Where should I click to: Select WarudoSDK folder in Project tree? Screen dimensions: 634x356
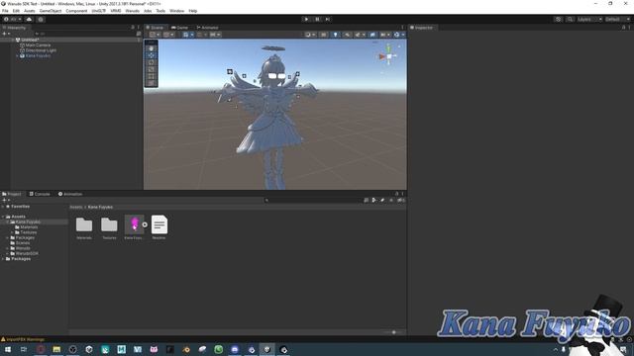point(27,253)
